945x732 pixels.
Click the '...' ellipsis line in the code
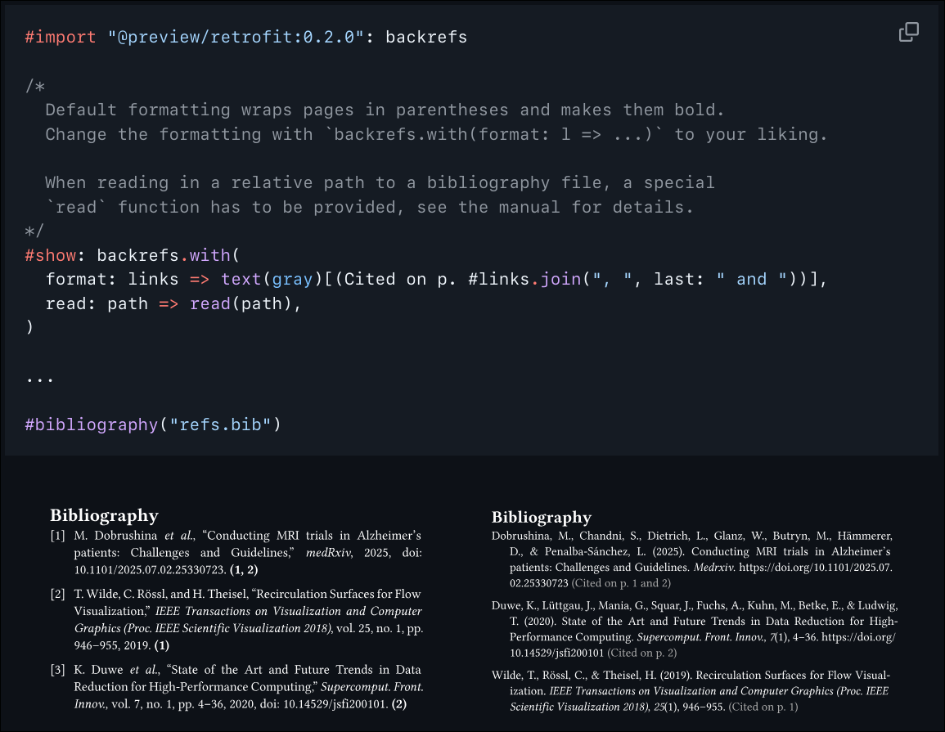coord(40,379)
